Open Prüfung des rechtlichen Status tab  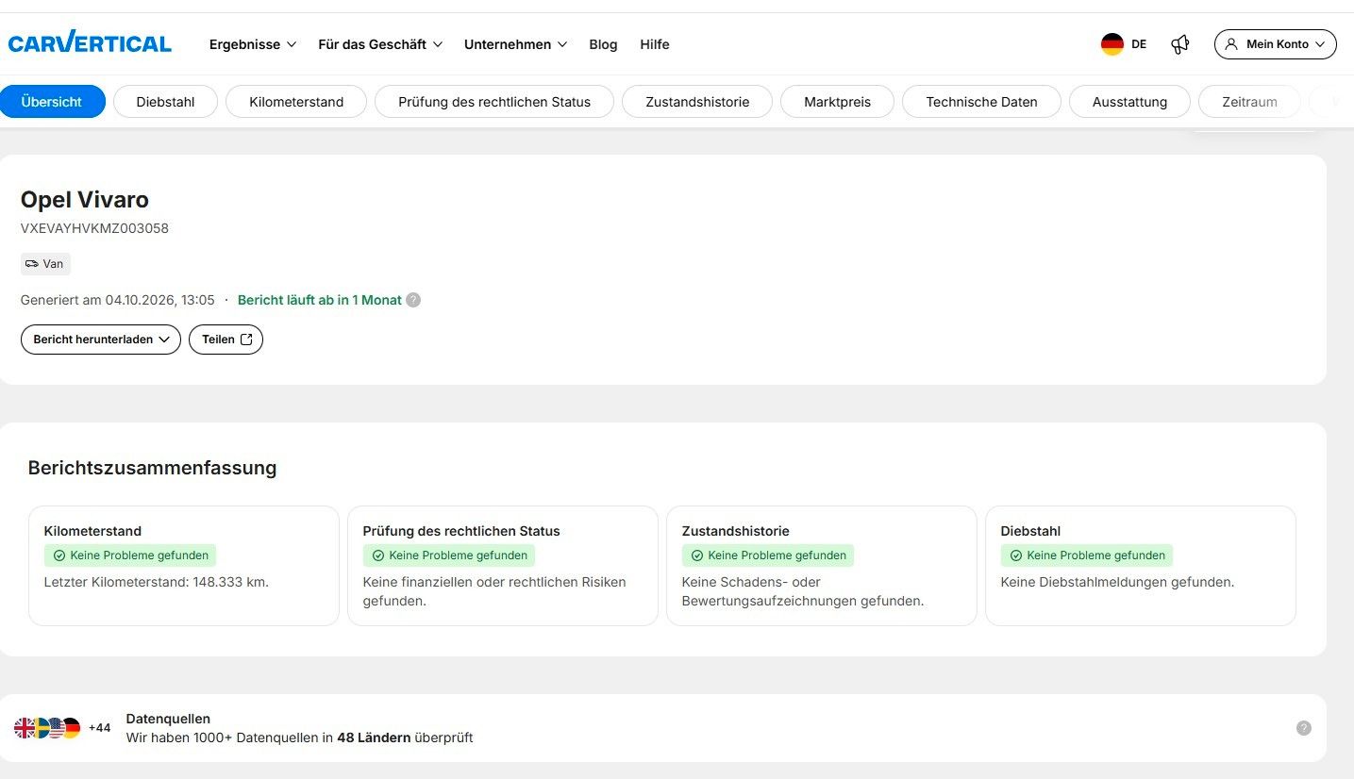coord(494,102)
